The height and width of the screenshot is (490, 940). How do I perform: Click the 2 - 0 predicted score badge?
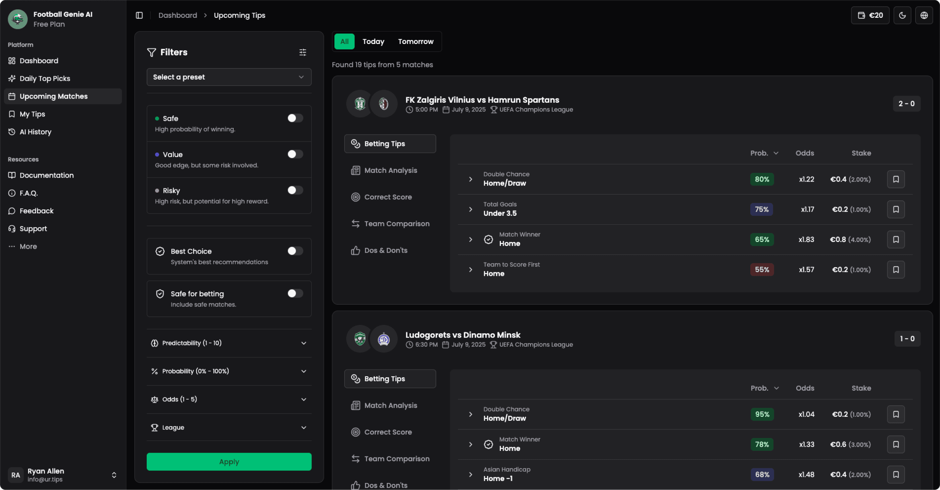pyautogui.click(x=906, y=104)
